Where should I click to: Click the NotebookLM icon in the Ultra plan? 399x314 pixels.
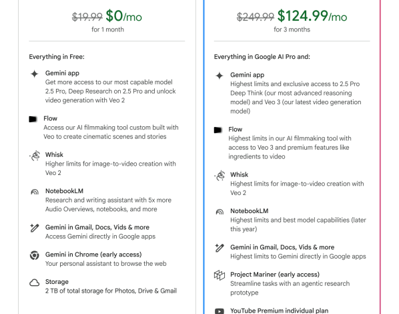[x=220, y=212]
